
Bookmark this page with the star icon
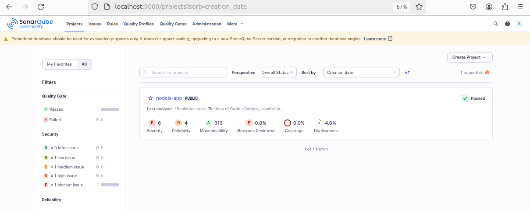[419, 7]
